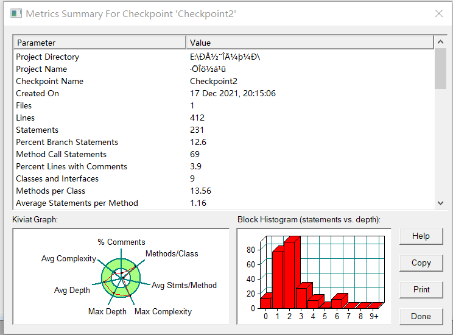This screenshot has width=453, height=335.
Task: Click the 'Methods/Class' label in Kiviat graph
Action: coord(172,254)
